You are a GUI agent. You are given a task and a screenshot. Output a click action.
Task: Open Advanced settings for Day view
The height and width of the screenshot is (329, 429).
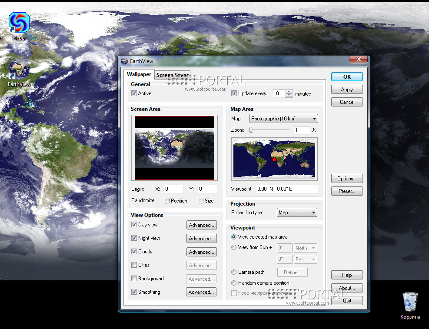pos(201,225)
